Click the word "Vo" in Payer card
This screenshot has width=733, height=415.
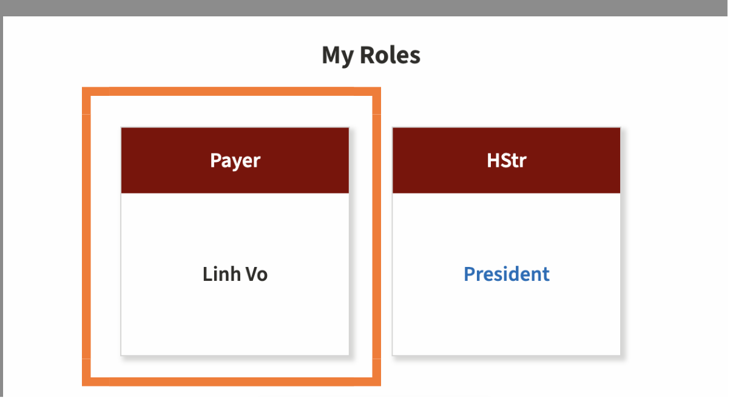pyautogui.click(x=255, y=274)
